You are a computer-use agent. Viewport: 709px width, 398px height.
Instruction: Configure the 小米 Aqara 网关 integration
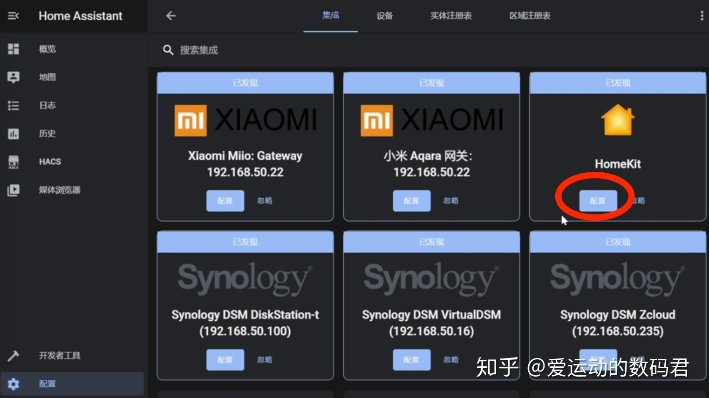tap(412, 201)
